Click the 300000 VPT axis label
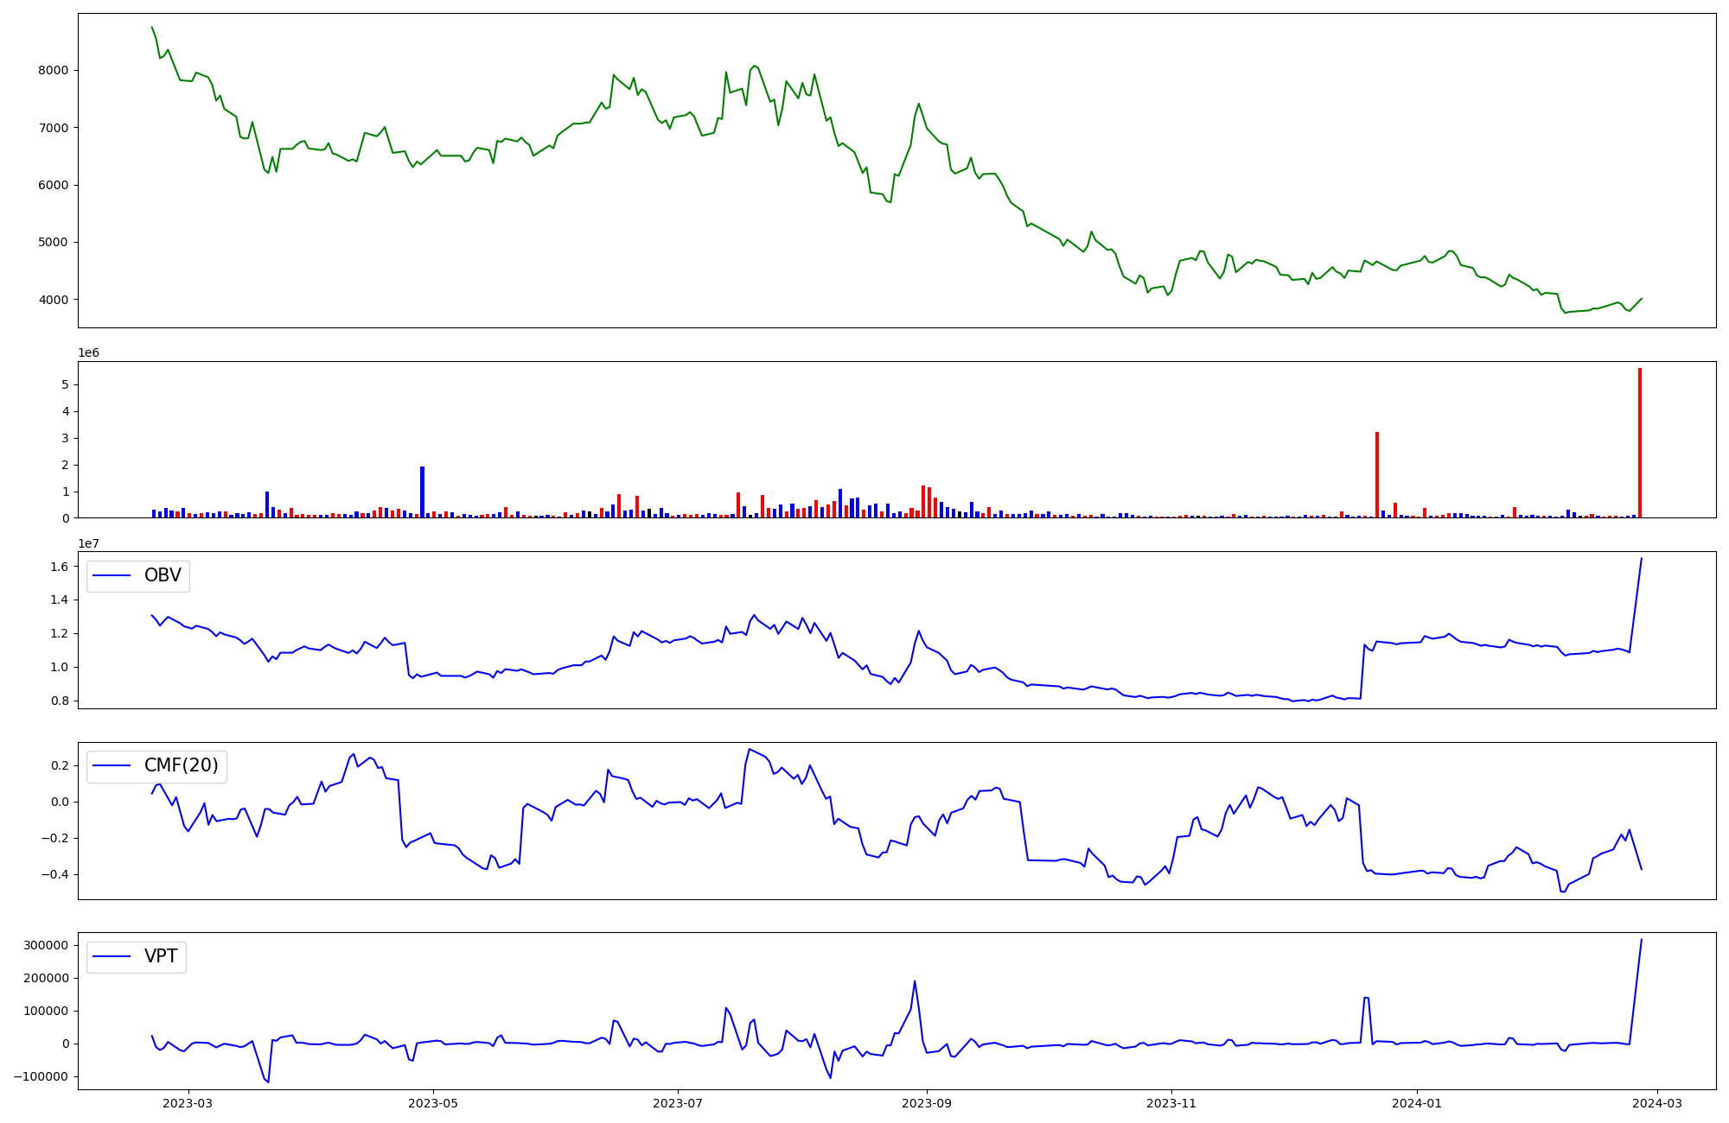Screen dimensions: 1729x1123 point(47,945)
